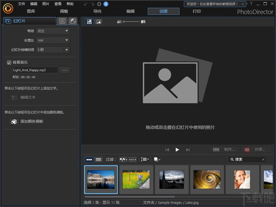Switch to the GIF creation tab
This screenshot has height=207, width=276.
[62, 21]
